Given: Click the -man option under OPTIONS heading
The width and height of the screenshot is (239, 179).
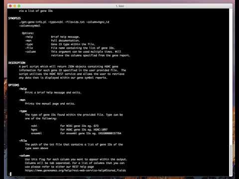Looking at the screenshot, I should click(22, 100).
